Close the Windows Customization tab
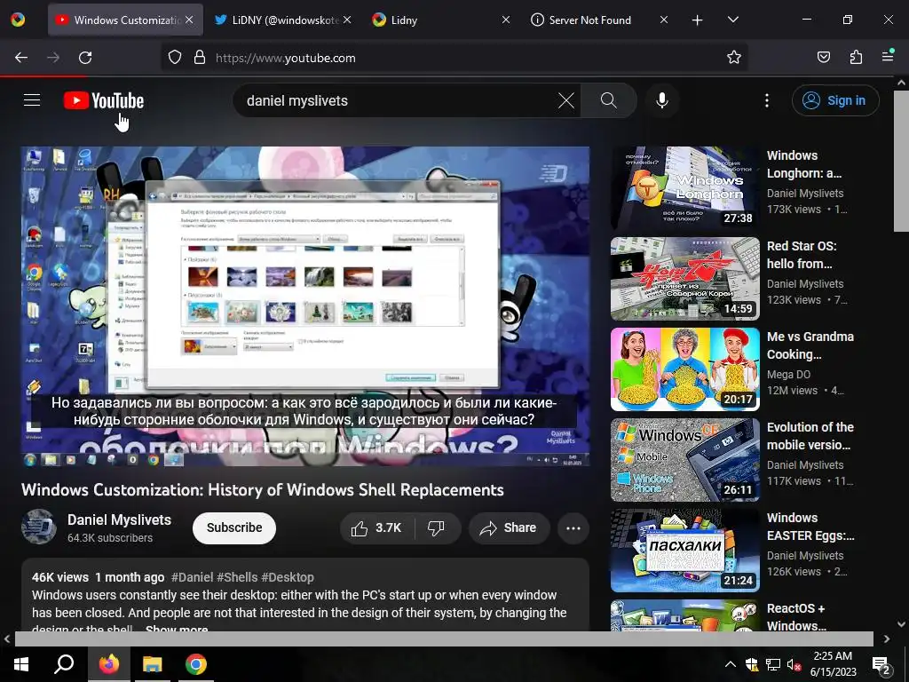 coord(189,20)
